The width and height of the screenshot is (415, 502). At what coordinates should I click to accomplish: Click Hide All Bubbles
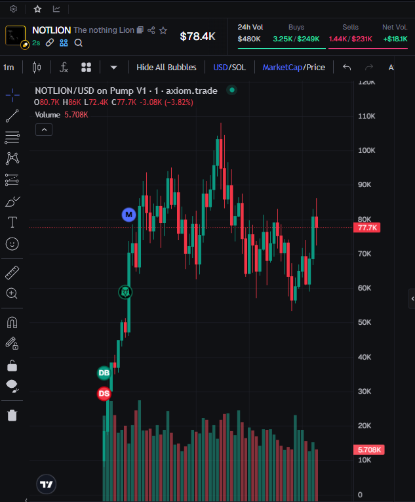pyautogui.click(x=167, y=68)
